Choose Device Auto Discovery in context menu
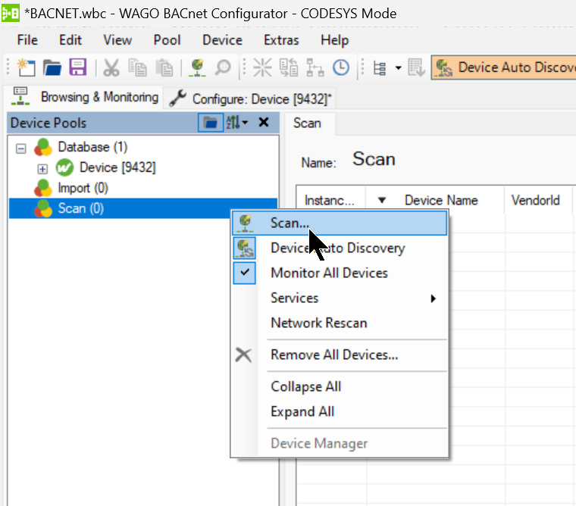The width and height of the screenshot is (576, 506). (x=340, y=248)
